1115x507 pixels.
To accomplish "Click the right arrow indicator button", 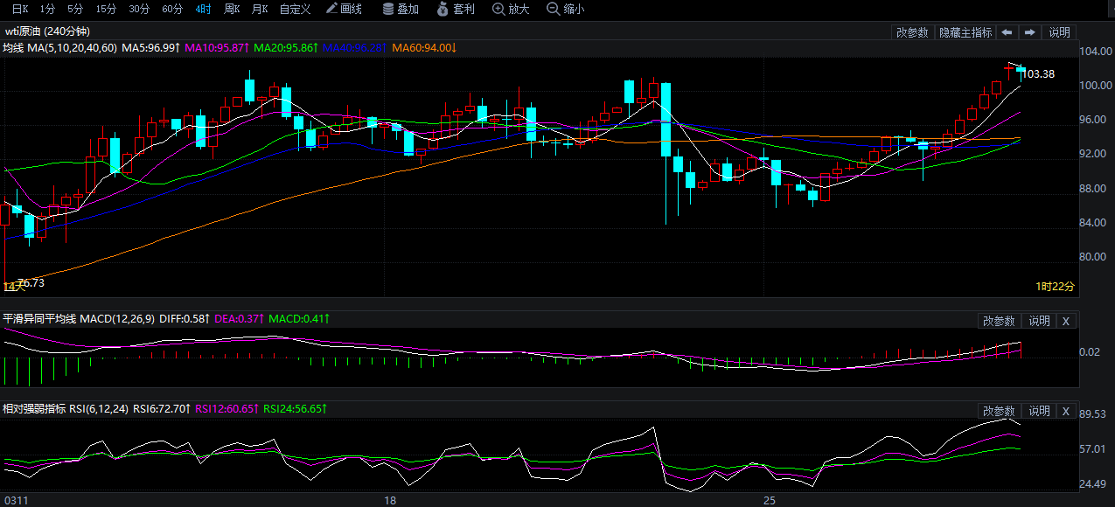I will (x=1029, y=32).
